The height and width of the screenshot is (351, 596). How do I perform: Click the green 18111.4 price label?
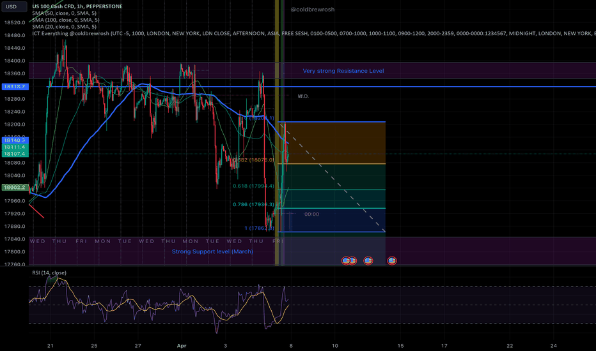coord(15,147)
